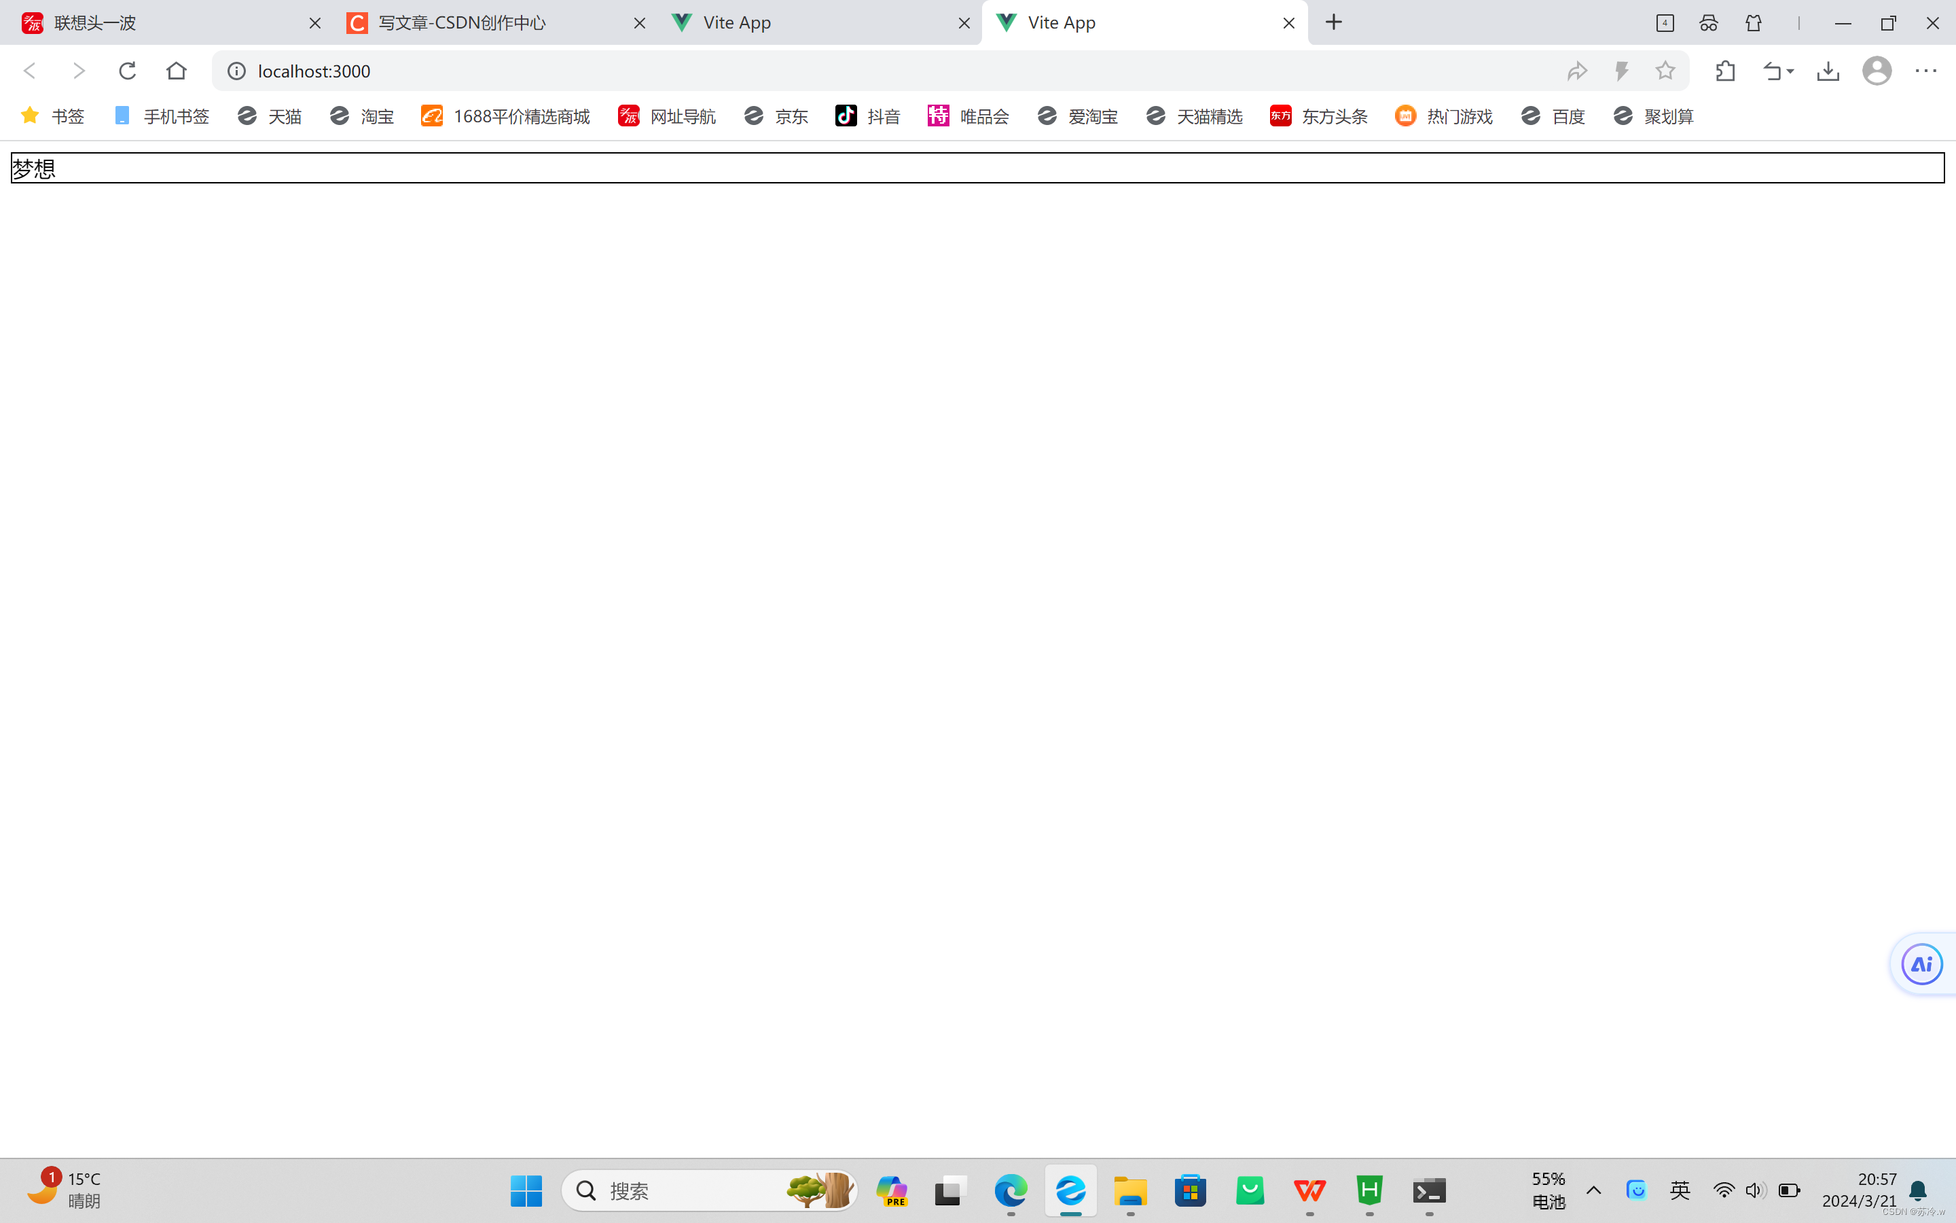Click the share page icon
Image resolution: width=1956 pixels, height=1223 pixels.
[x=1577, y=71]
